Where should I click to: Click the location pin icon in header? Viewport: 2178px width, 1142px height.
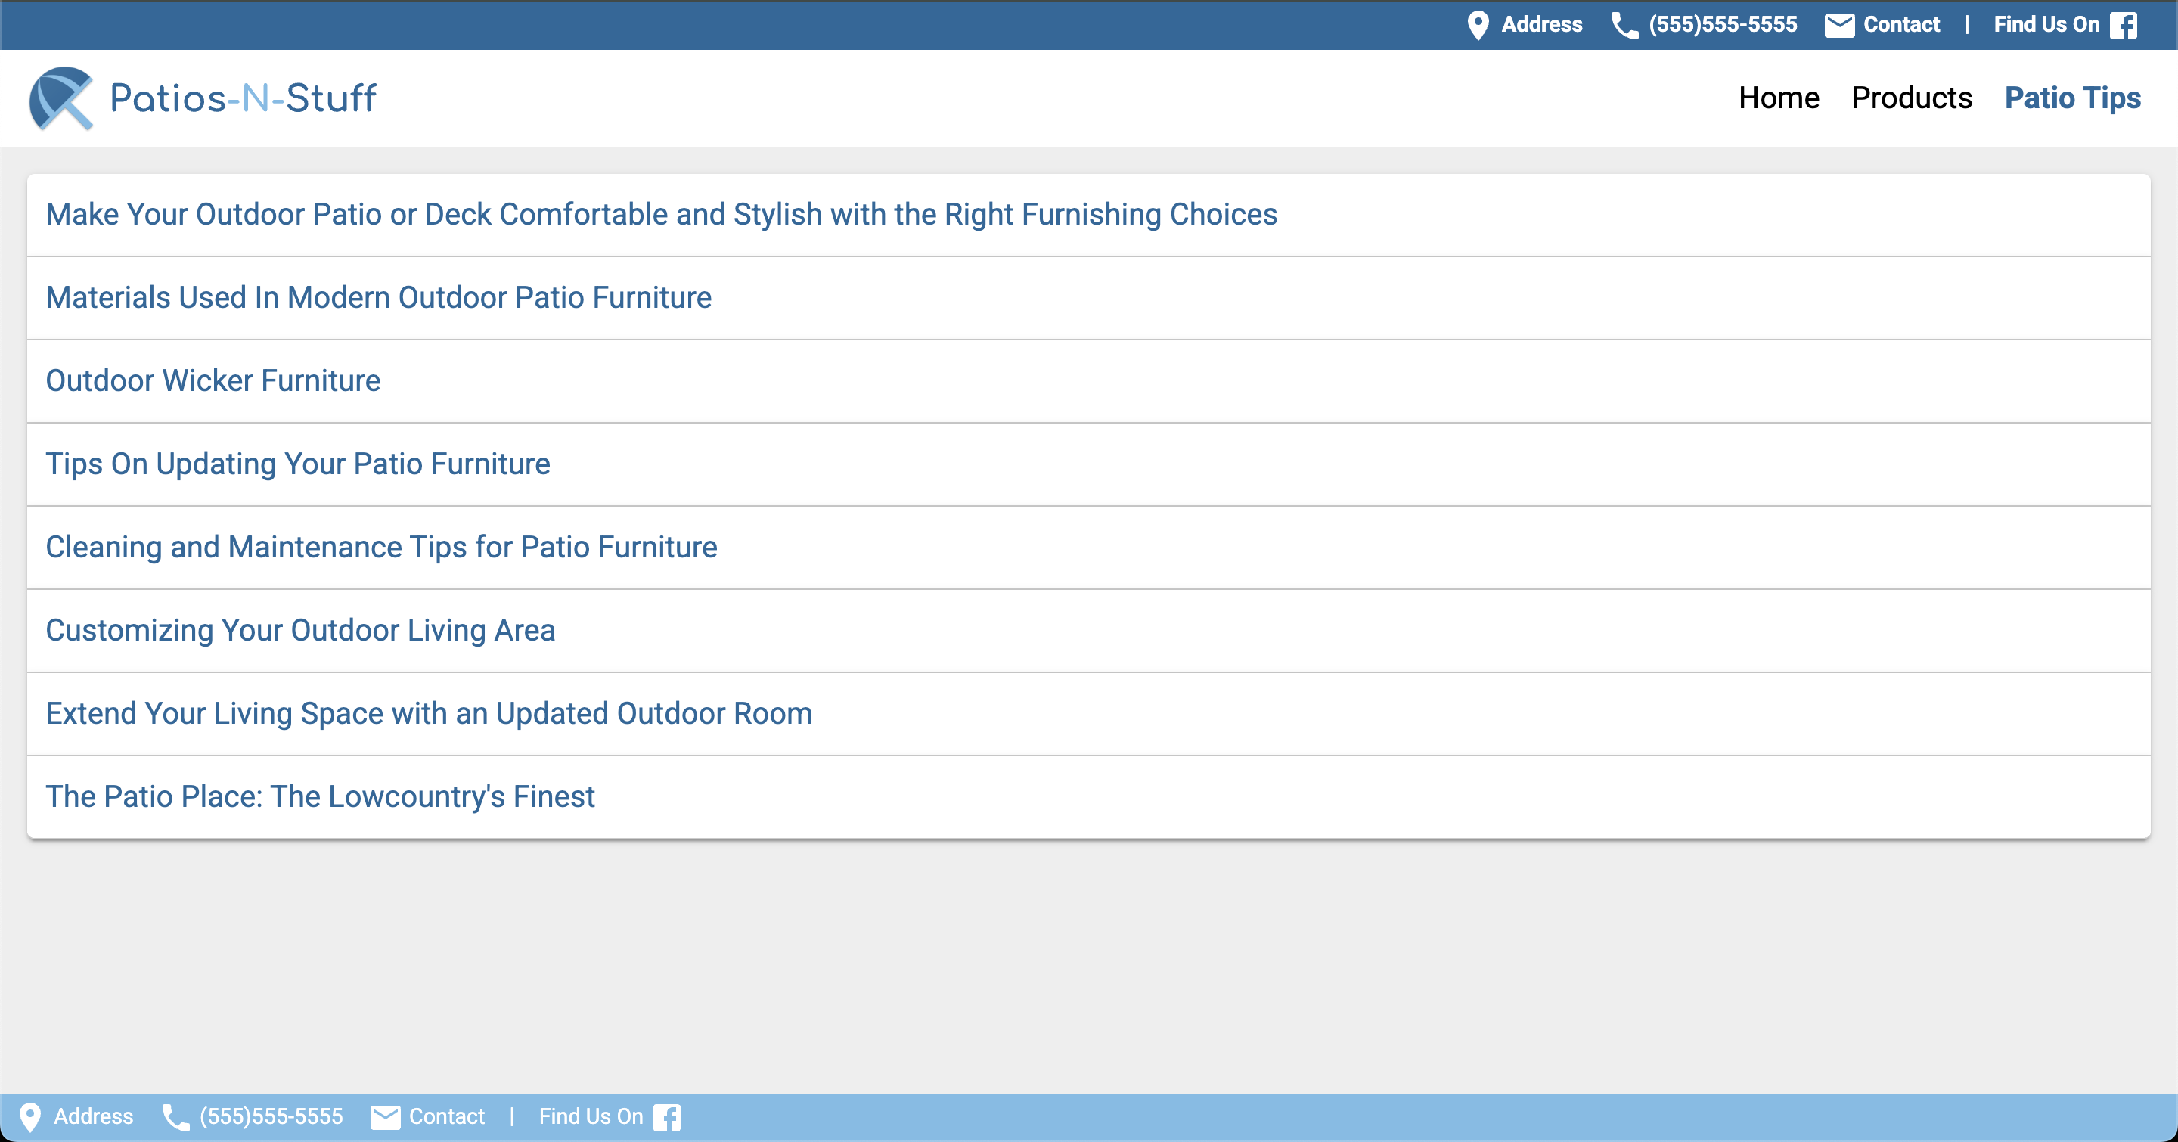tap(1478, 26)
